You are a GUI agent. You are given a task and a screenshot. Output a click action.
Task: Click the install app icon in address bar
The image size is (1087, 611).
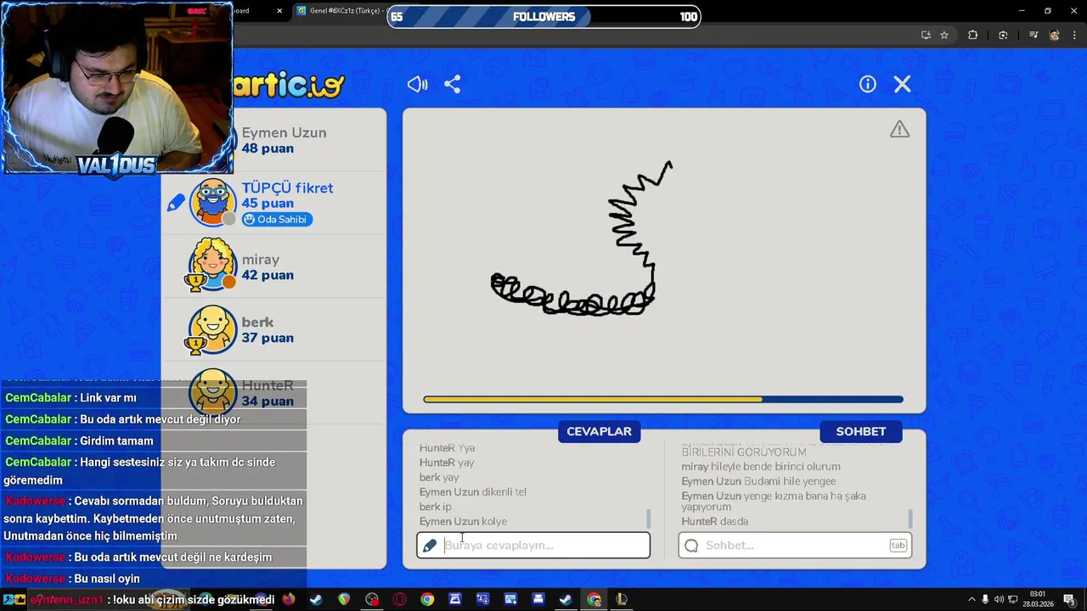[x=926, y=35]
